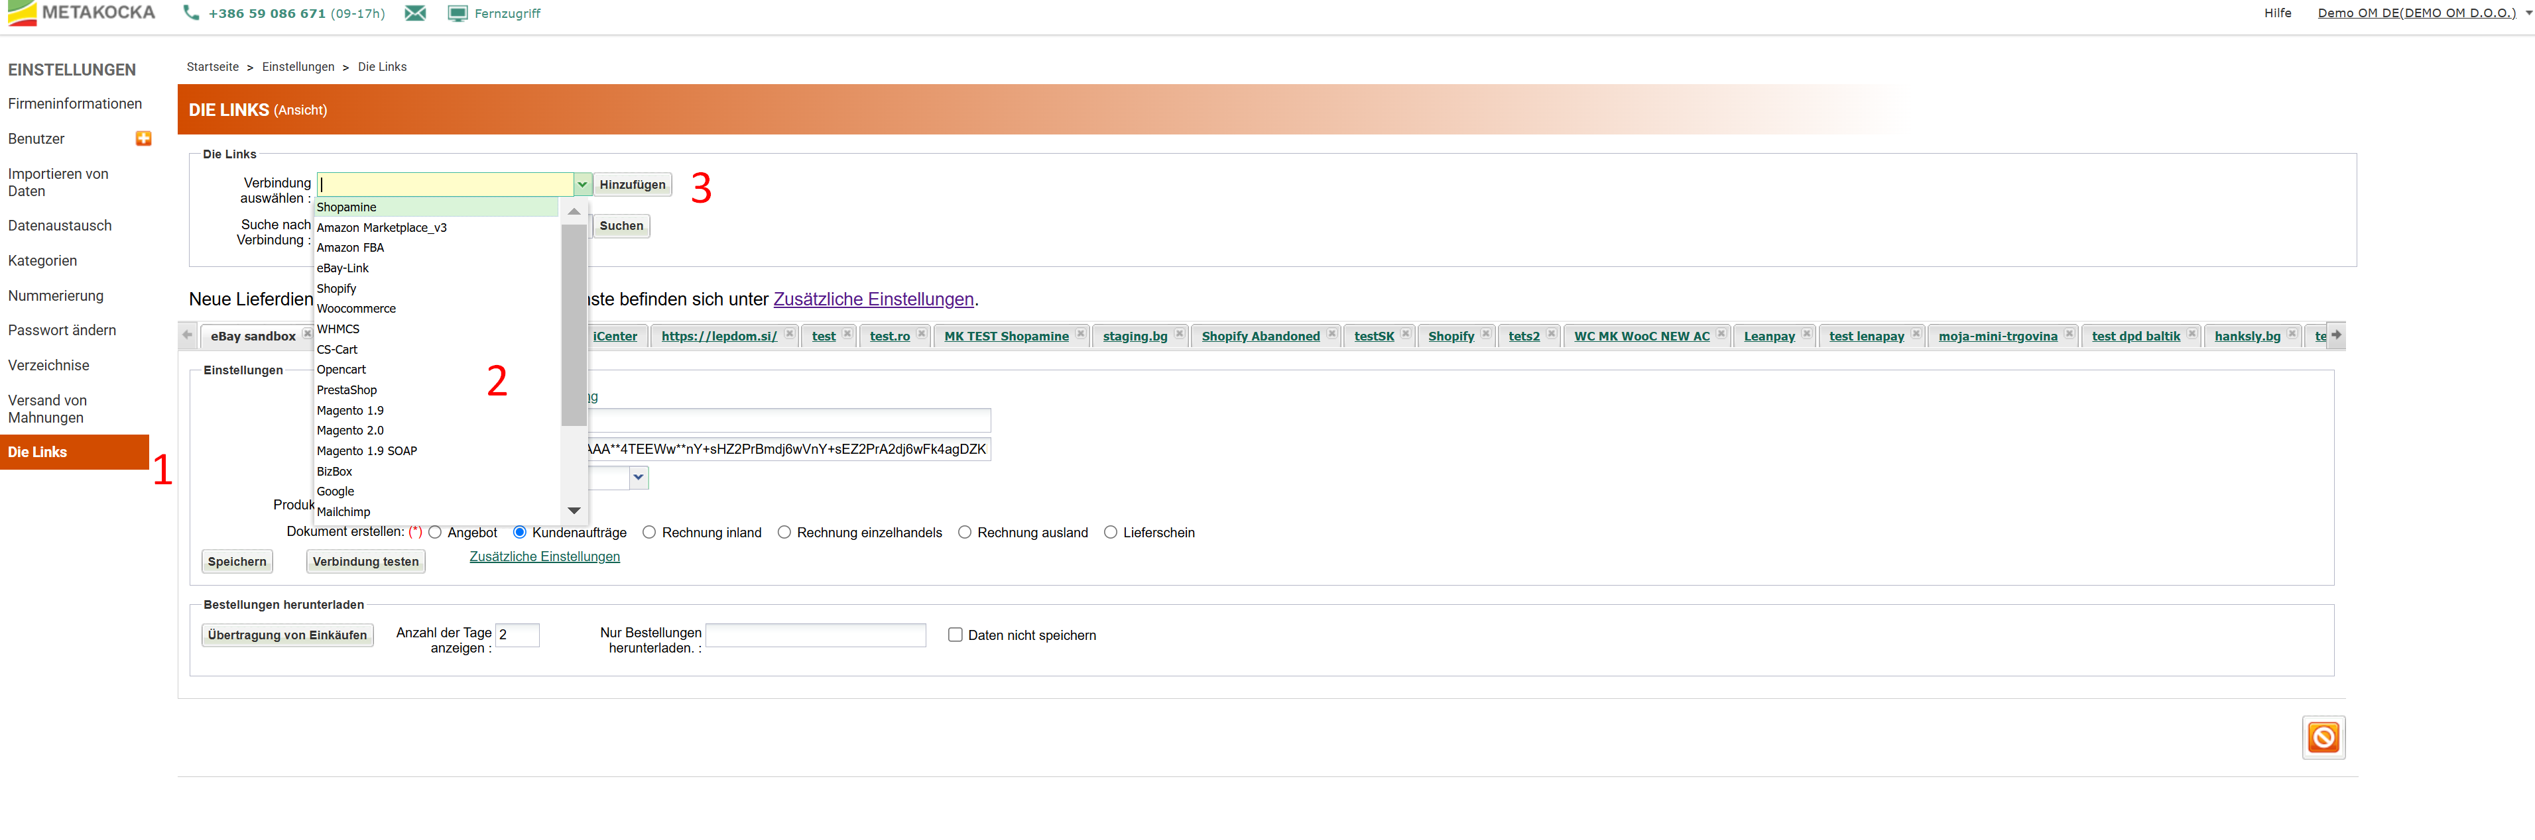2535x840 pixels.
Task: Click the envelope email icon
Action: tap(415, 13)
